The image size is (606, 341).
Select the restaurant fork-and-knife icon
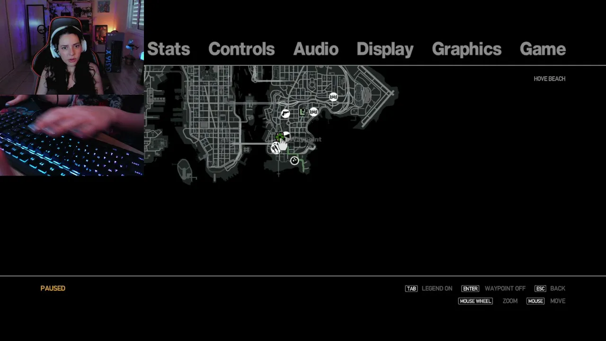click(x=275, y=148)
